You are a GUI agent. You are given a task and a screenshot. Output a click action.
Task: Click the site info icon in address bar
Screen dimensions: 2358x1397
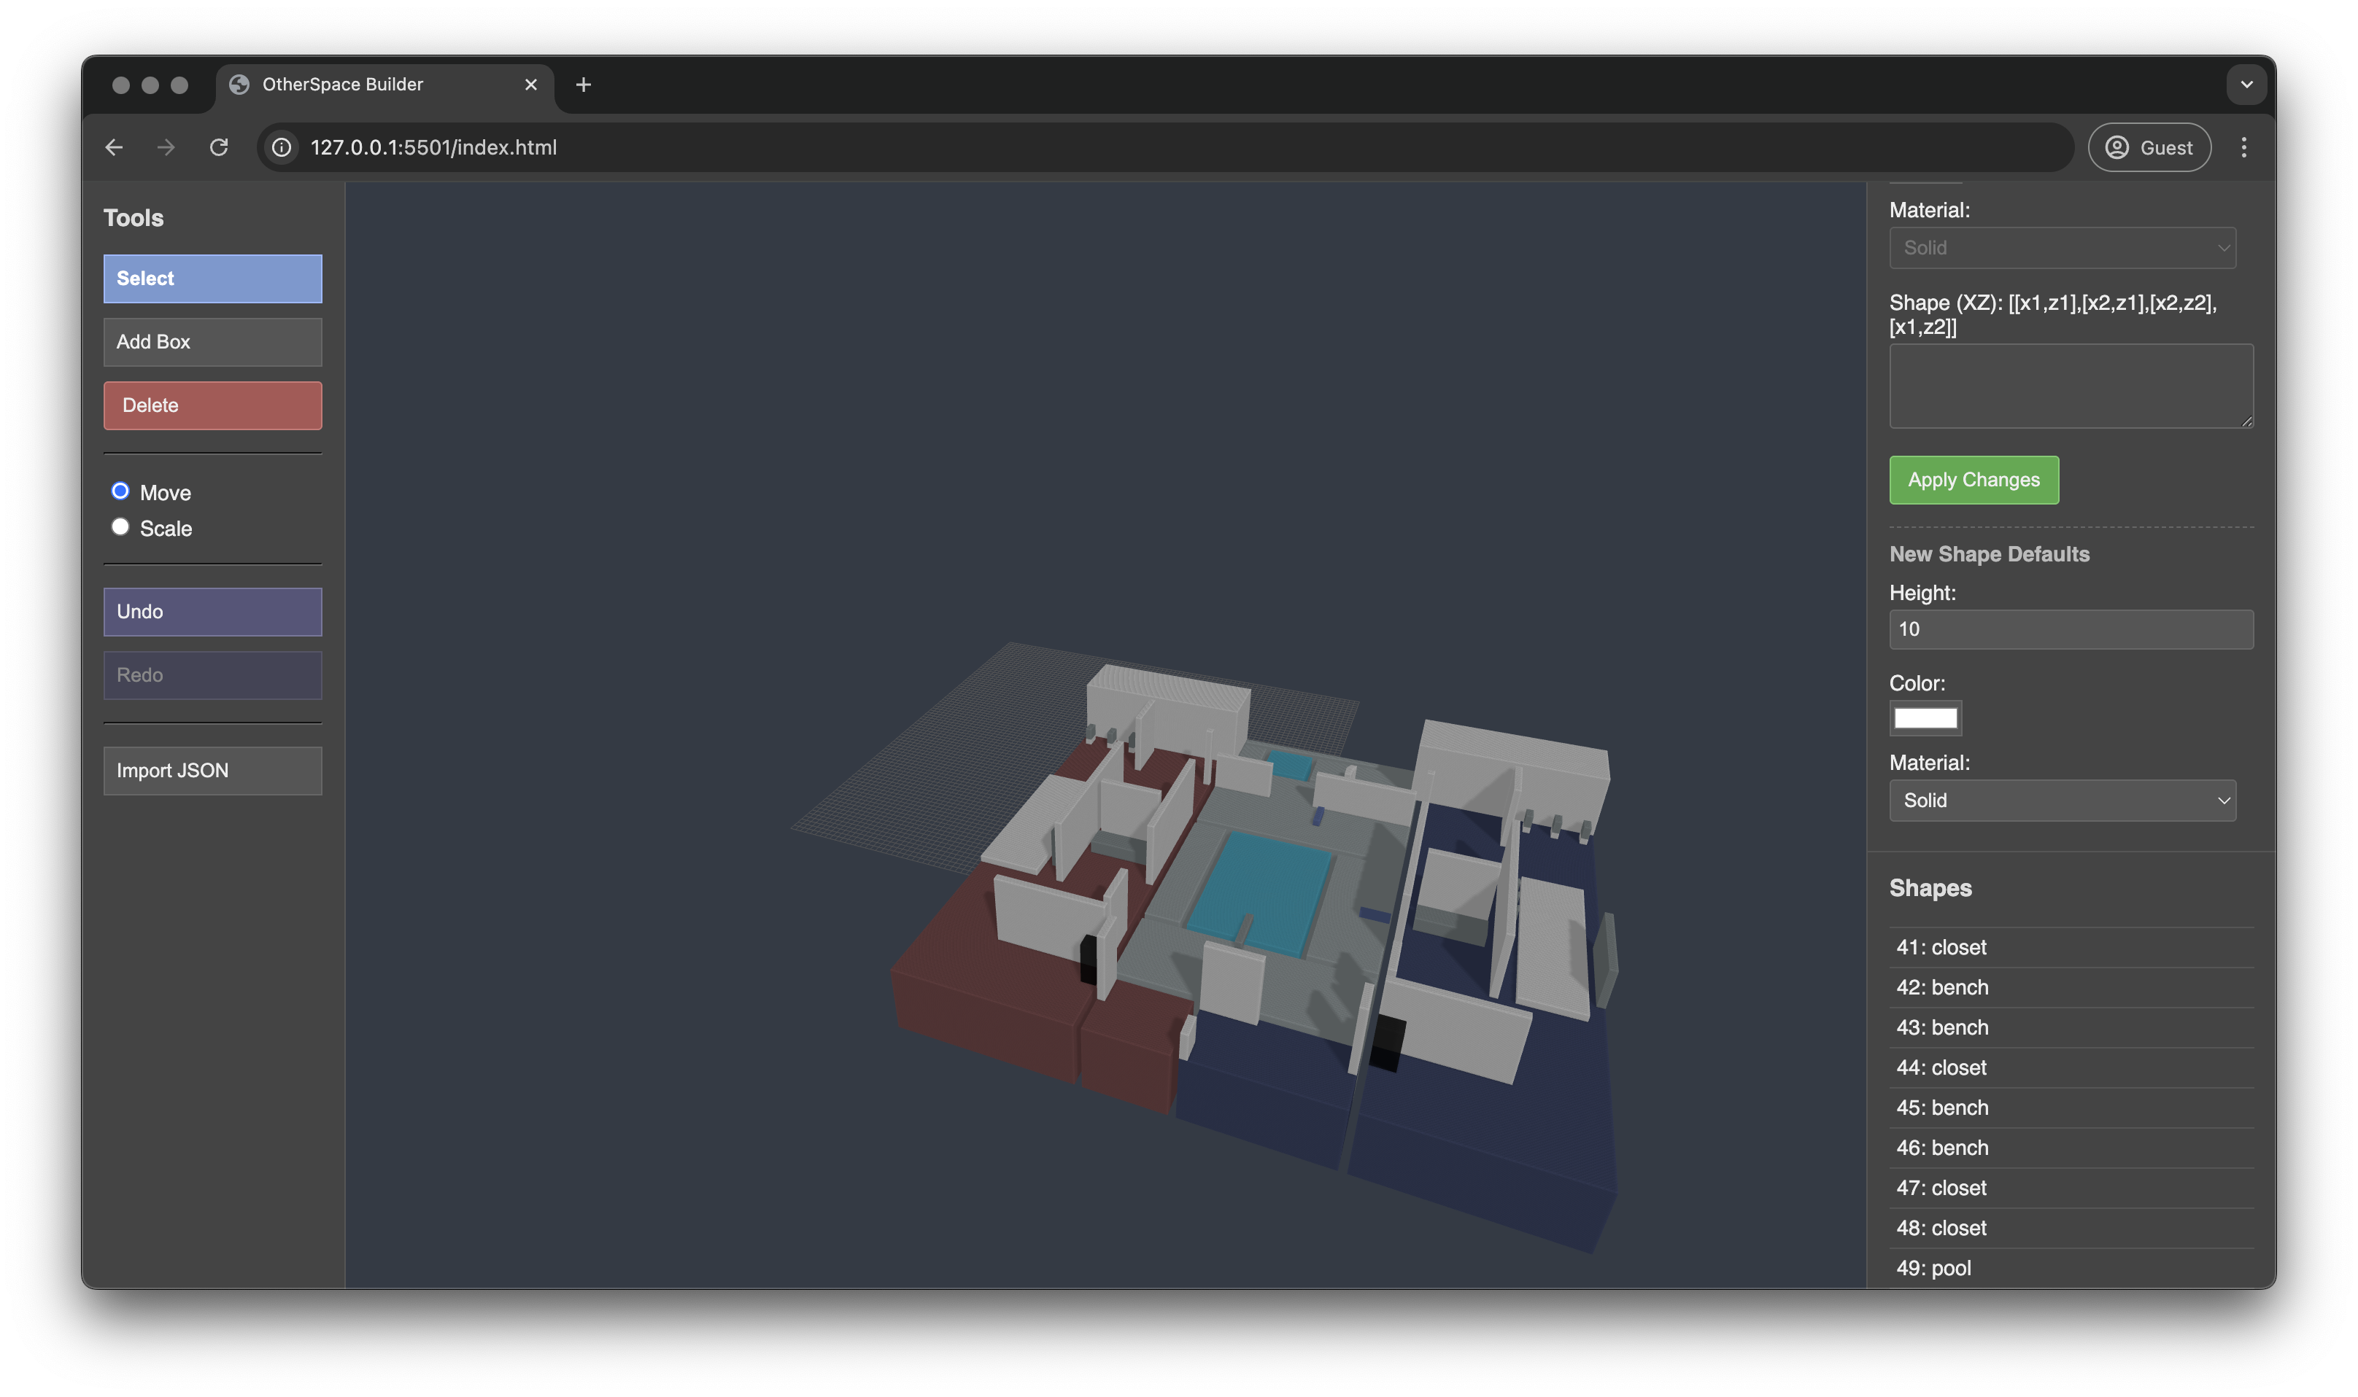coord(282,148)
